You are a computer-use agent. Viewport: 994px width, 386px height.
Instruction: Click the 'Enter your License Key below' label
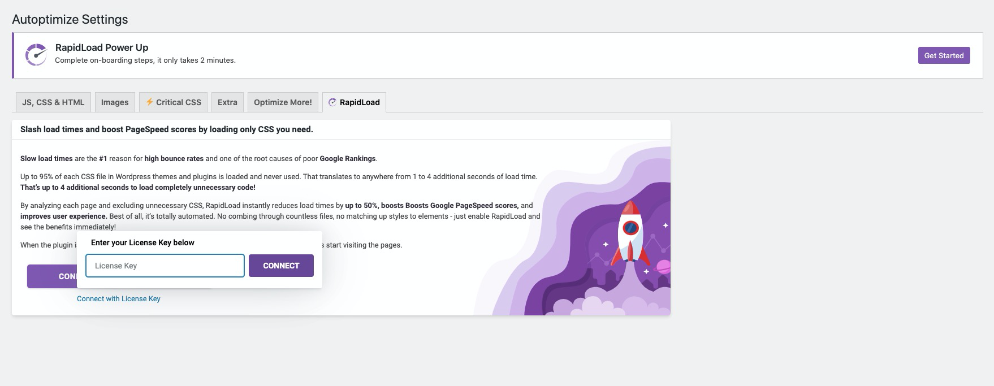(142, 242)
